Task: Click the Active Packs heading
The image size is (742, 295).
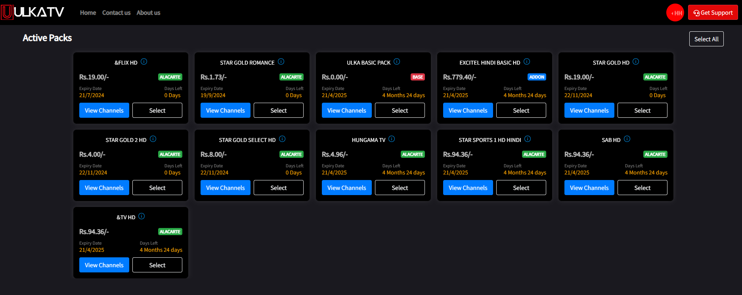Action: (x=47, y=38)
